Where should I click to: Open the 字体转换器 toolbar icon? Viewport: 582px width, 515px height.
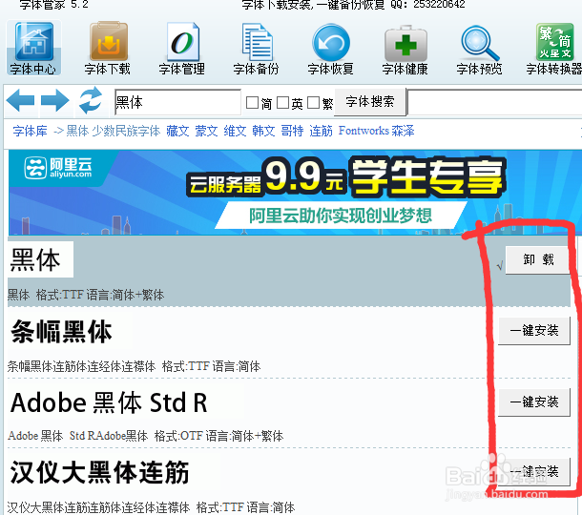553,49
